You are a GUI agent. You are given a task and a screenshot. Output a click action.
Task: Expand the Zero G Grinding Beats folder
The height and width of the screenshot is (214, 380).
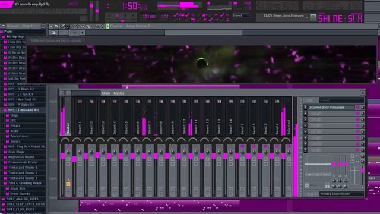click(x=25, y=183)
